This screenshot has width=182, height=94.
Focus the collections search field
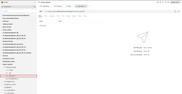pyautogui.click(x=18, y=11)
